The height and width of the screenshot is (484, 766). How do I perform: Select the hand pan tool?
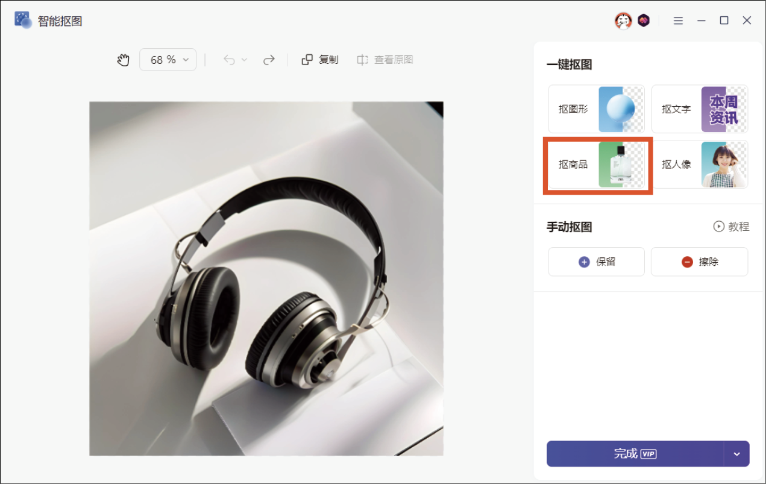click(124, 60)
